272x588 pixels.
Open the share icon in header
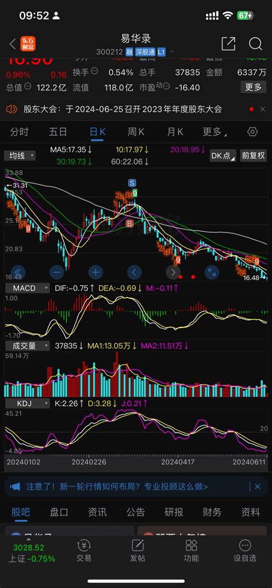(228, 44)
